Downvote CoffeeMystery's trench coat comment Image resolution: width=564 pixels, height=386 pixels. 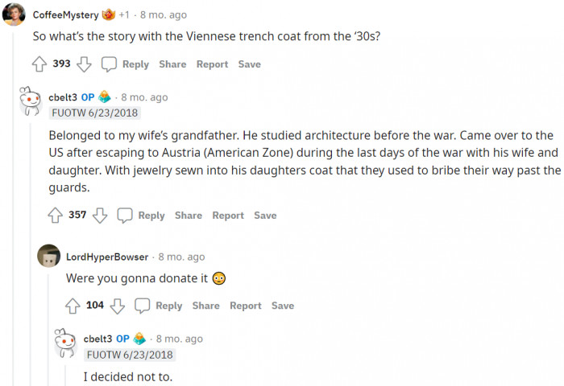tap(84, 64)
